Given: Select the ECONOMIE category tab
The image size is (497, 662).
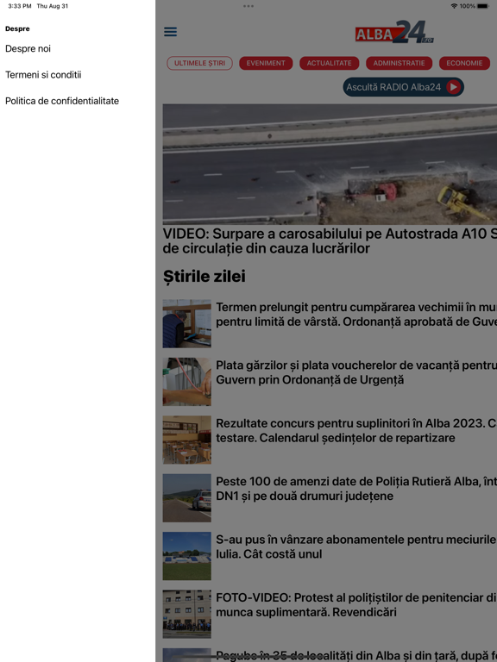Looking at the screenshot, I should pos(464,63).
